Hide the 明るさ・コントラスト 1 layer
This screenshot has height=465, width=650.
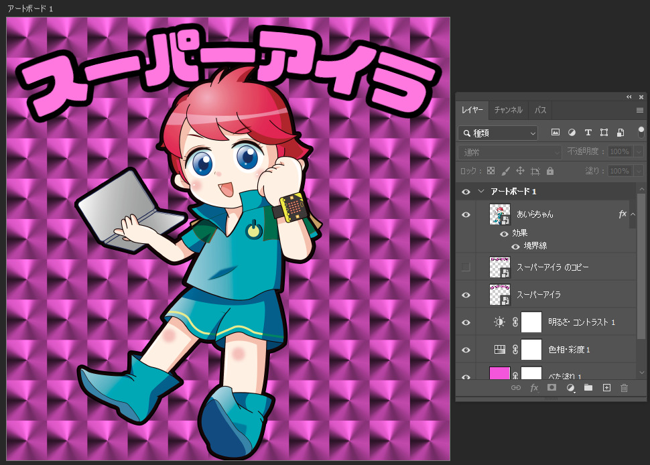click(466, 322)
